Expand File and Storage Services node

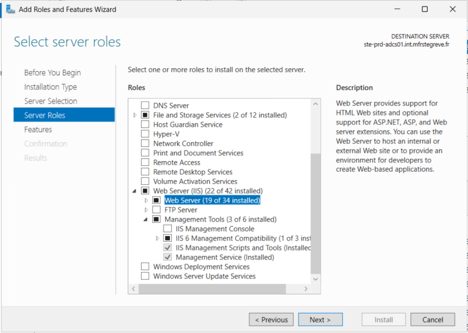click(135, 115)
